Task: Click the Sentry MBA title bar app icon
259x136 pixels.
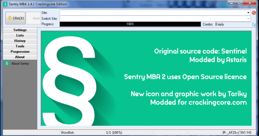Action: click(5, 4)
